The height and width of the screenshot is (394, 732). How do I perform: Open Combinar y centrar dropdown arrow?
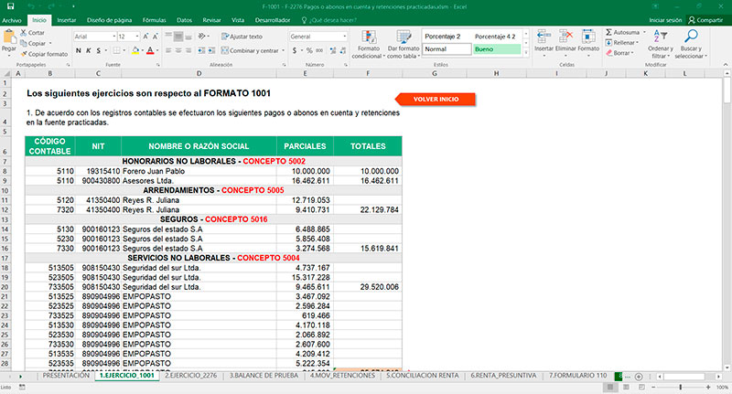pos(283,50)
